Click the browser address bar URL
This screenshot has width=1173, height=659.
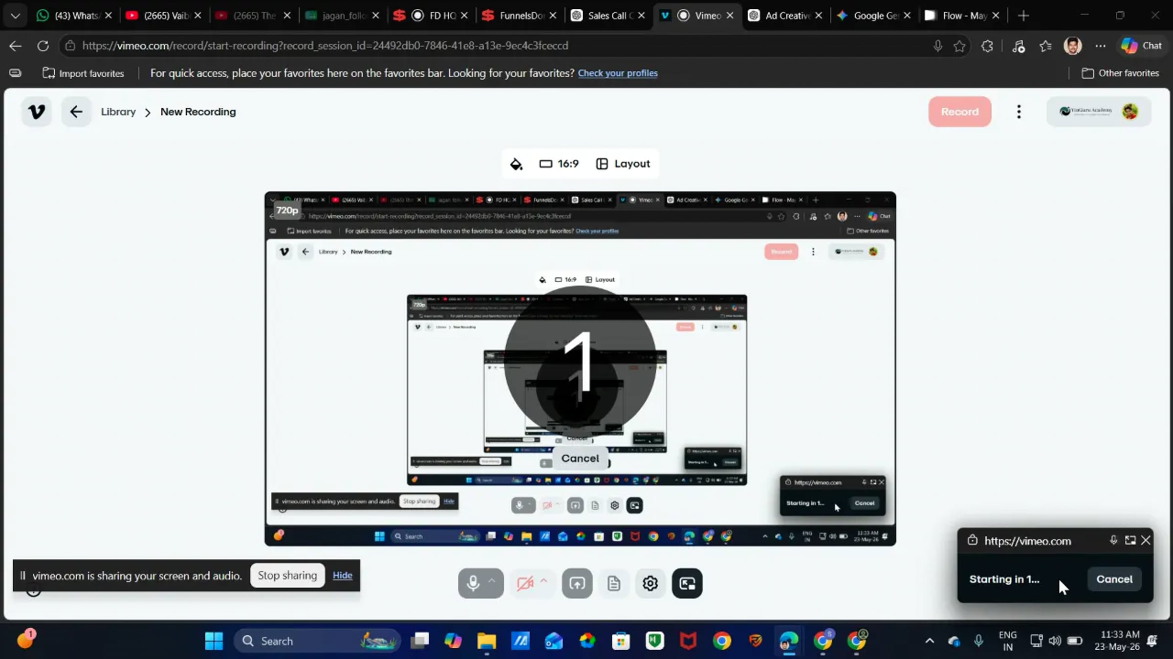325,46
